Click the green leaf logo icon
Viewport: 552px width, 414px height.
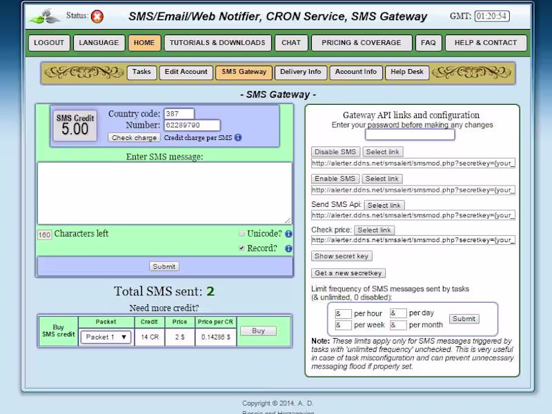[x=44, y=17]
